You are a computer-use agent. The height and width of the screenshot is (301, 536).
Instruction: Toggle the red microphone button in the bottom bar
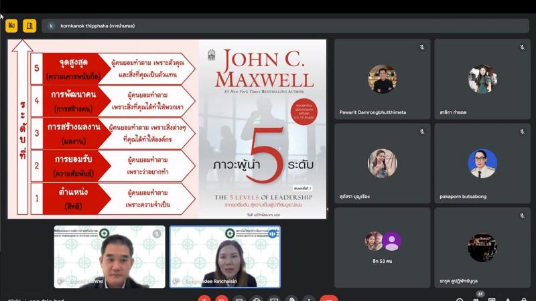click(204, 298)
